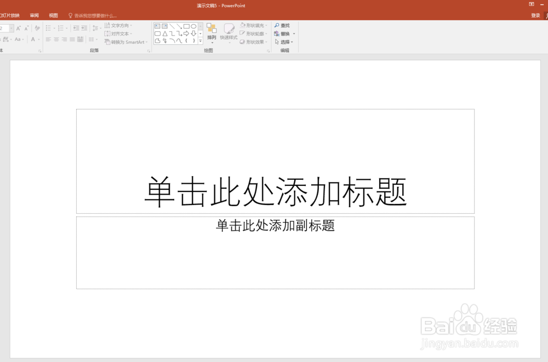The image size is (548, 362).
Task: Select the arc shape
Action: 172,41
